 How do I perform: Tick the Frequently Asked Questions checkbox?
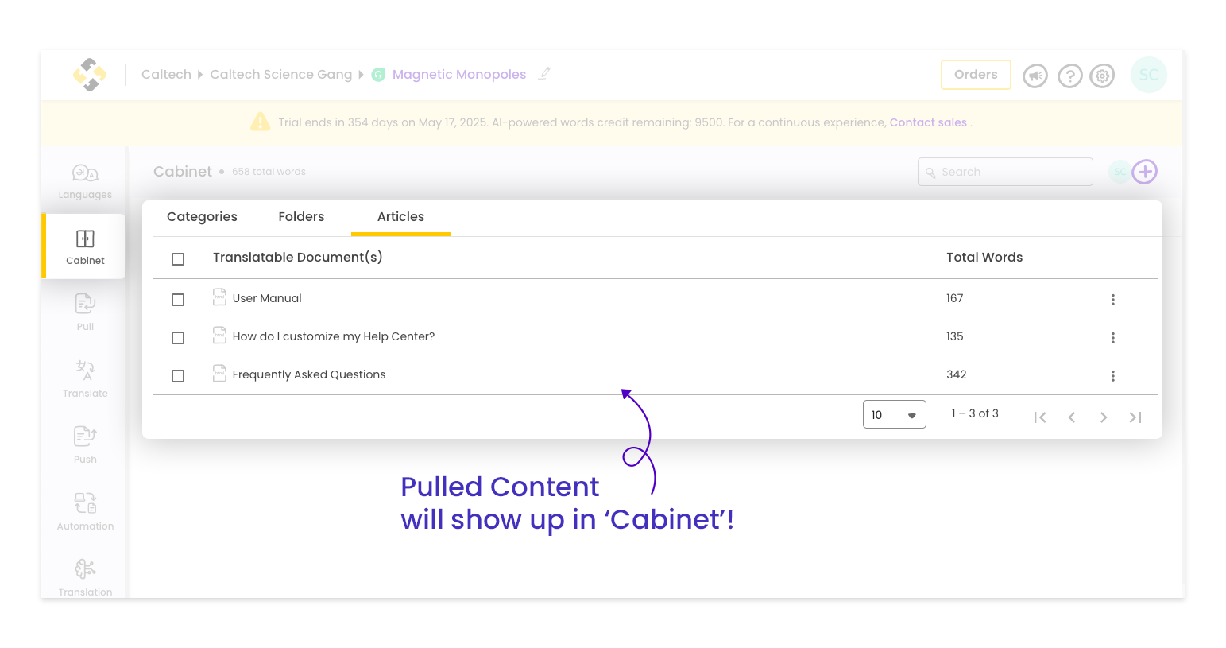pos(178,376)
